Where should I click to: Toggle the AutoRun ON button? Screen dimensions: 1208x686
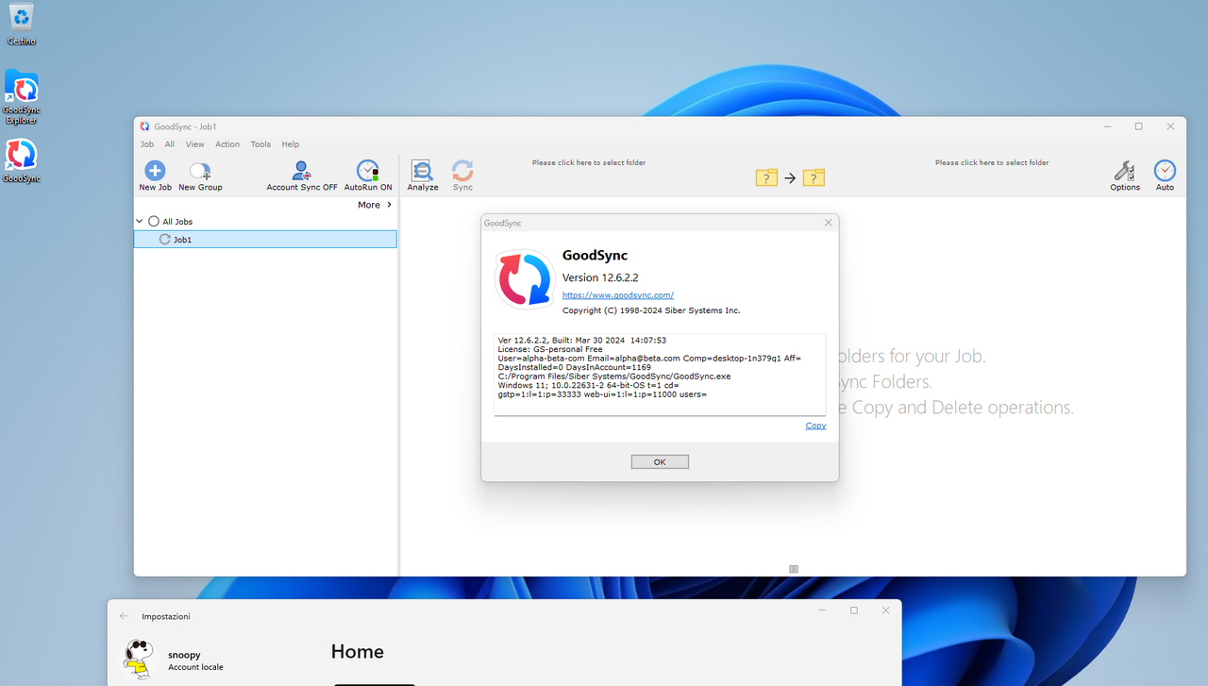[368, 176]
